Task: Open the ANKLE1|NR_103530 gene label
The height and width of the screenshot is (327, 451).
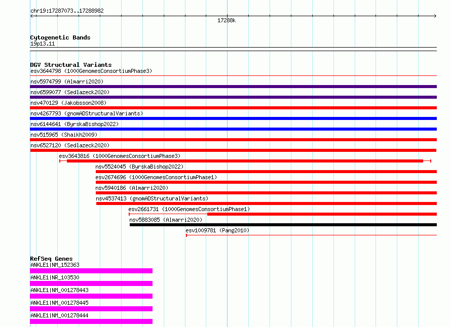Action: (x=55, y=277)
